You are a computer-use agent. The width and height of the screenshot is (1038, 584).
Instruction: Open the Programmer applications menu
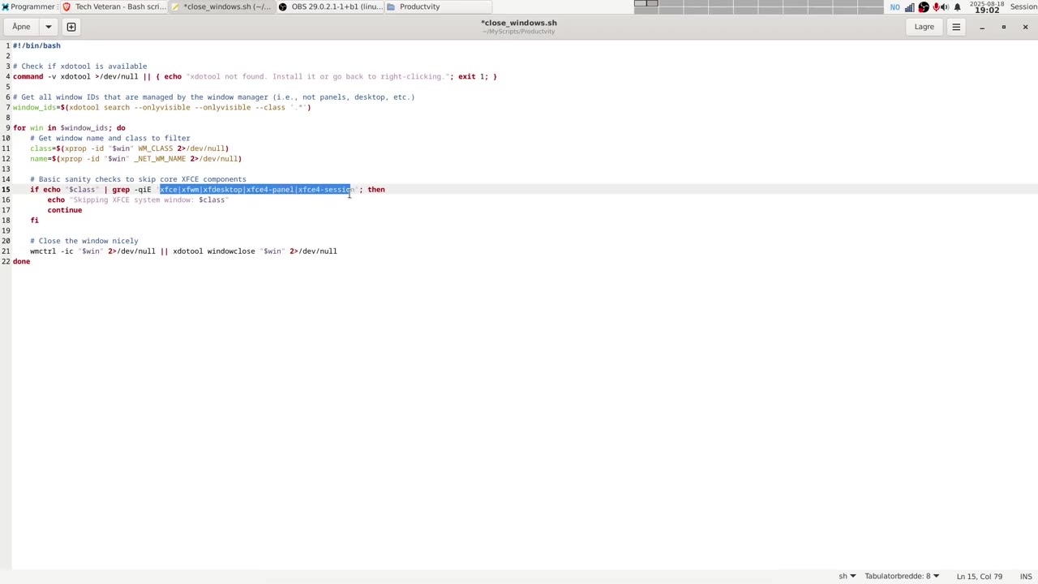[28, 6]
